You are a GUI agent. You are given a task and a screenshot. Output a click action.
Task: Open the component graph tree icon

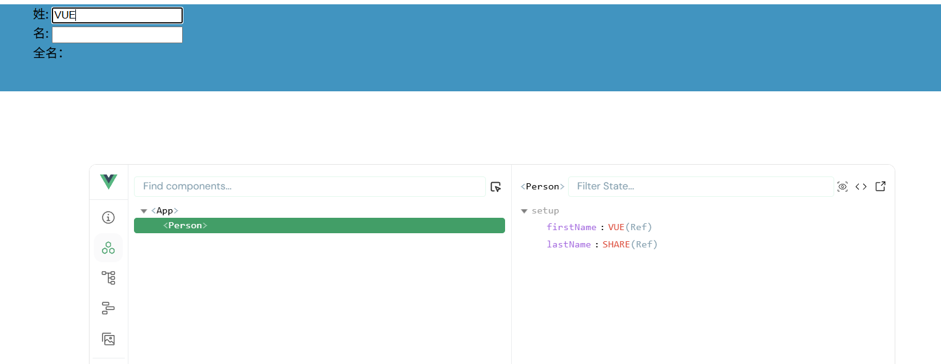pos(109,278)
